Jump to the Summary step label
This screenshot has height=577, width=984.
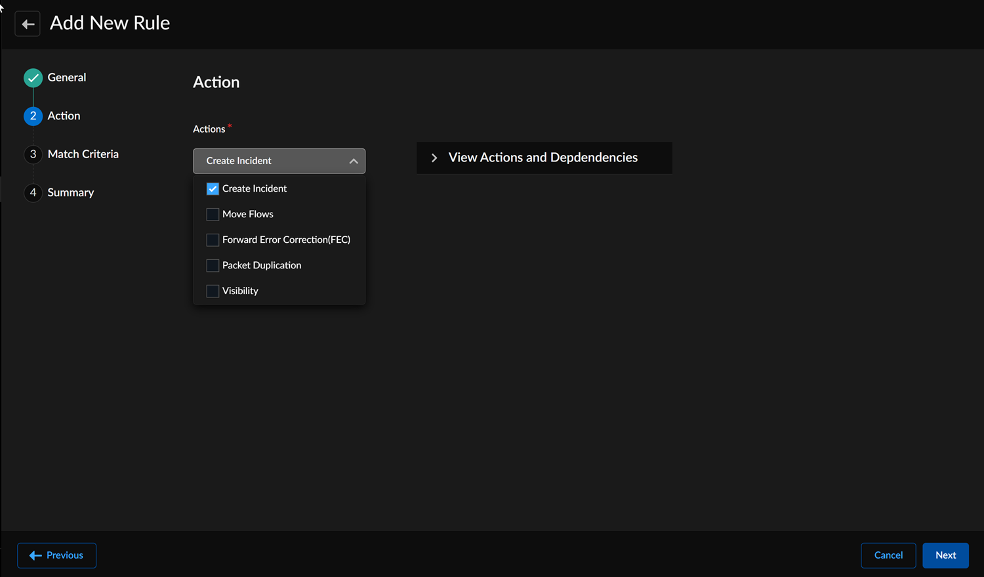click(71, 193)
